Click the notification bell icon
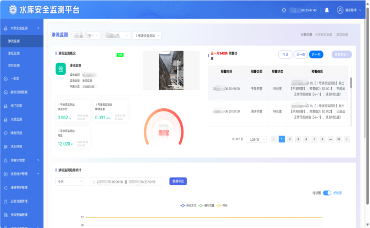Screen dimensions: 370x228 tap(326, 10)
